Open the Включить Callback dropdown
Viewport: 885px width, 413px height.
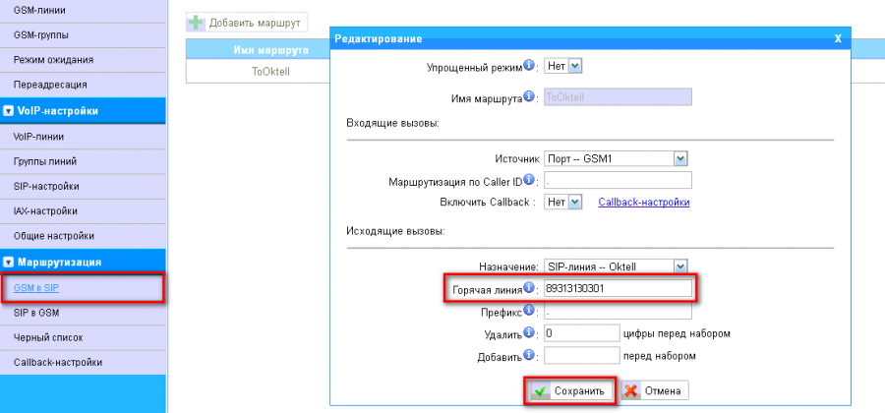coord(564,202)
